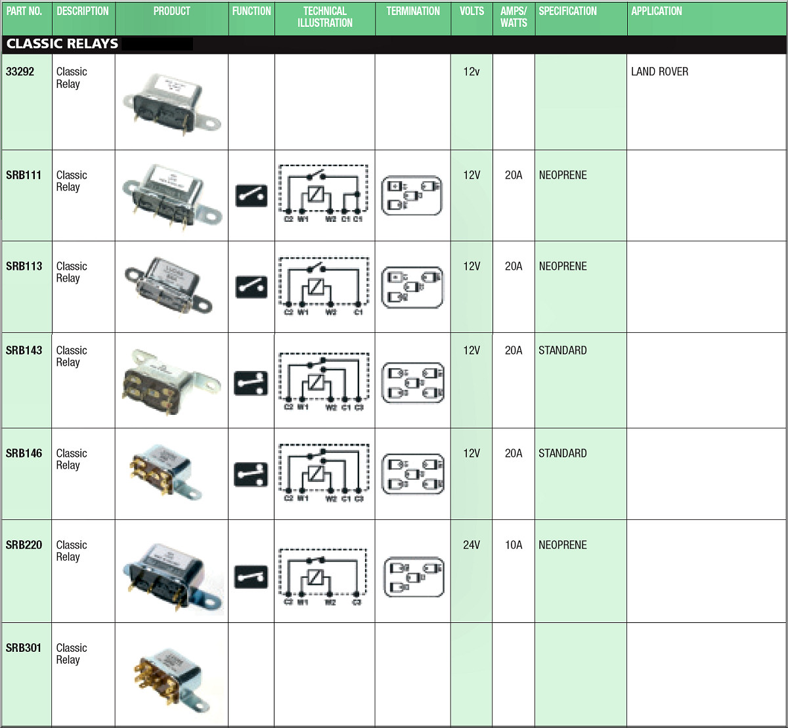
Task: Select part number 33292
Action: point(20,72)
